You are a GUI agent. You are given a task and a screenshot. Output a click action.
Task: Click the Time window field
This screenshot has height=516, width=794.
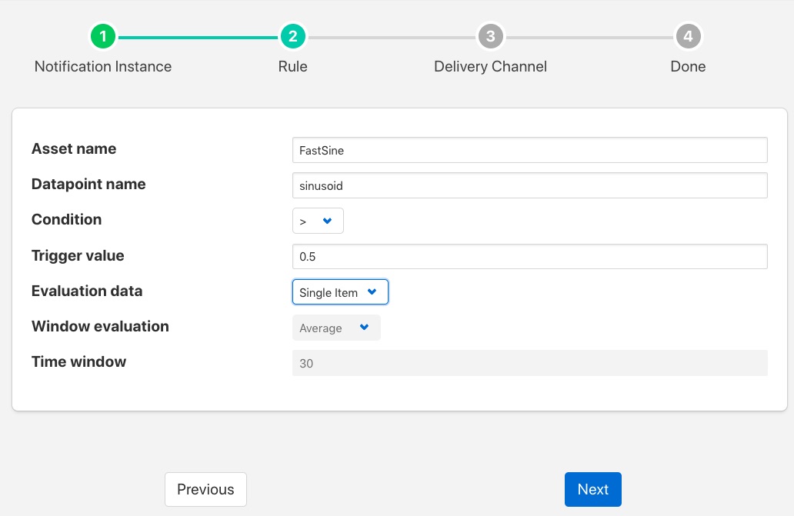(x=529, y=363)
